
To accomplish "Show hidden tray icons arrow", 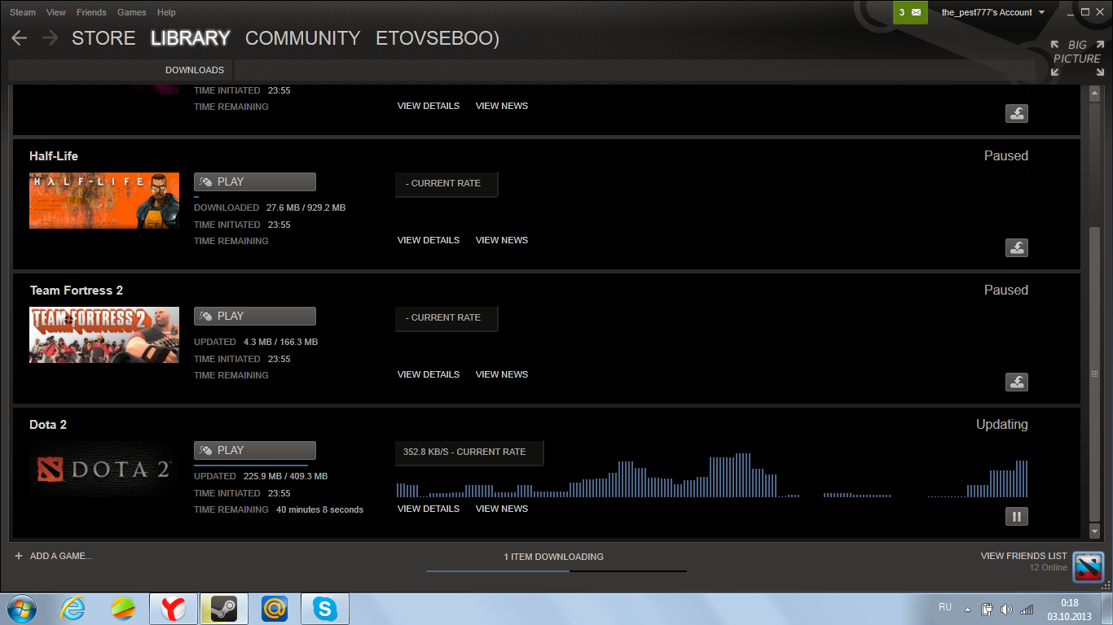I will point(967,609).
